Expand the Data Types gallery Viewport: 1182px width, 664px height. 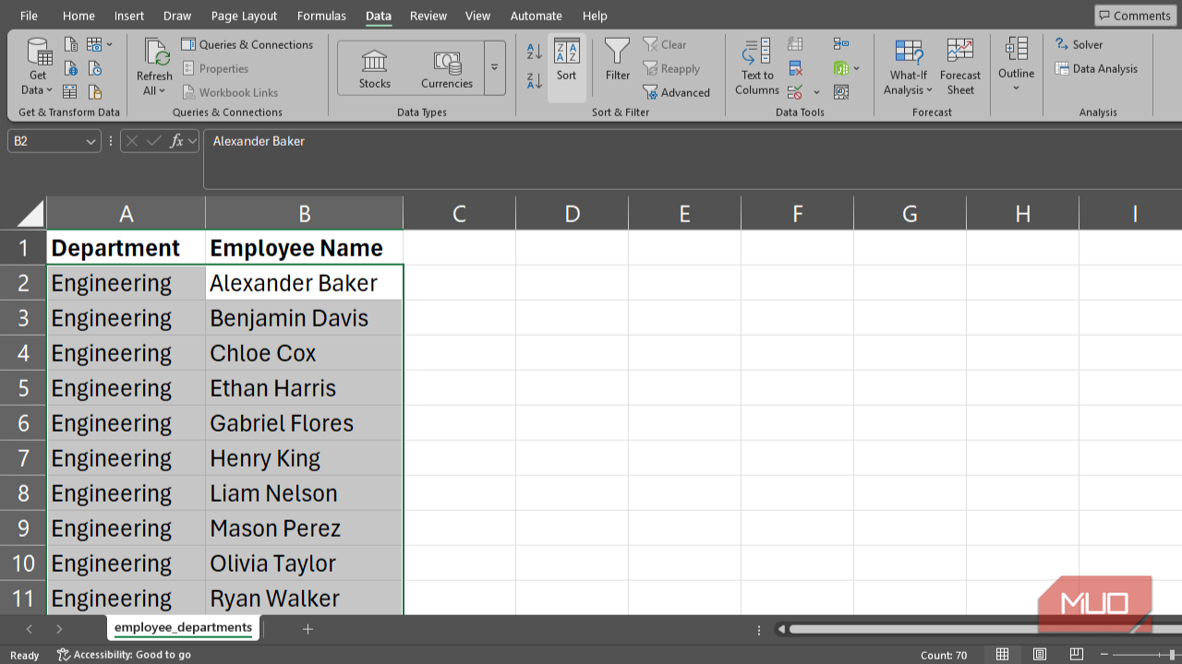(495, 68)
